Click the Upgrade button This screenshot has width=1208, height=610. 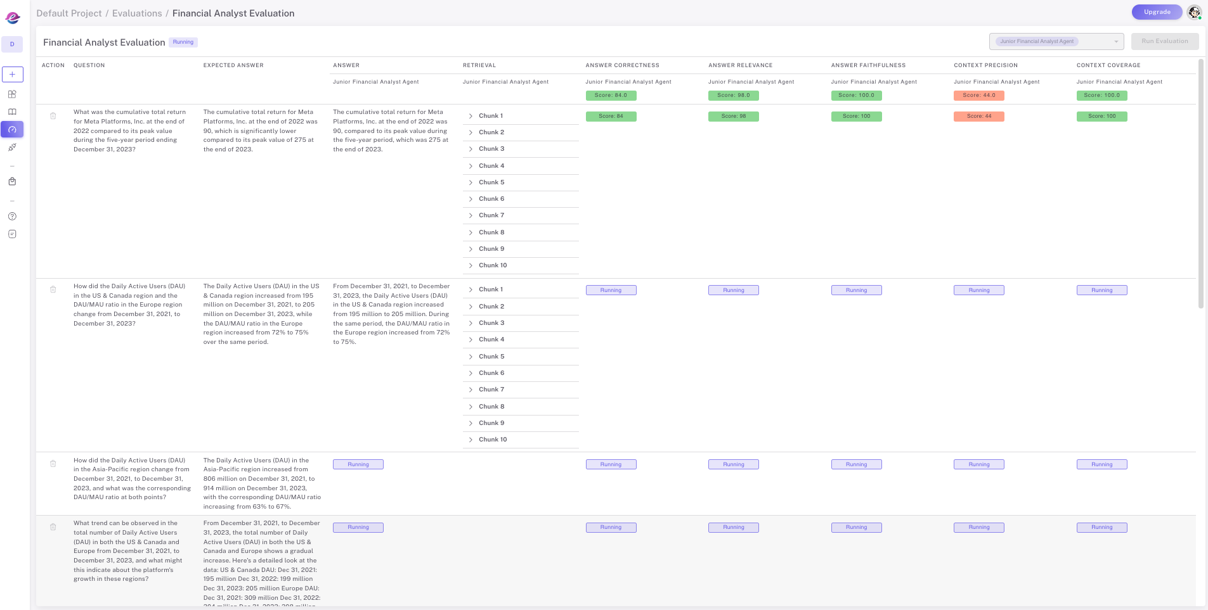[1157, 12]
